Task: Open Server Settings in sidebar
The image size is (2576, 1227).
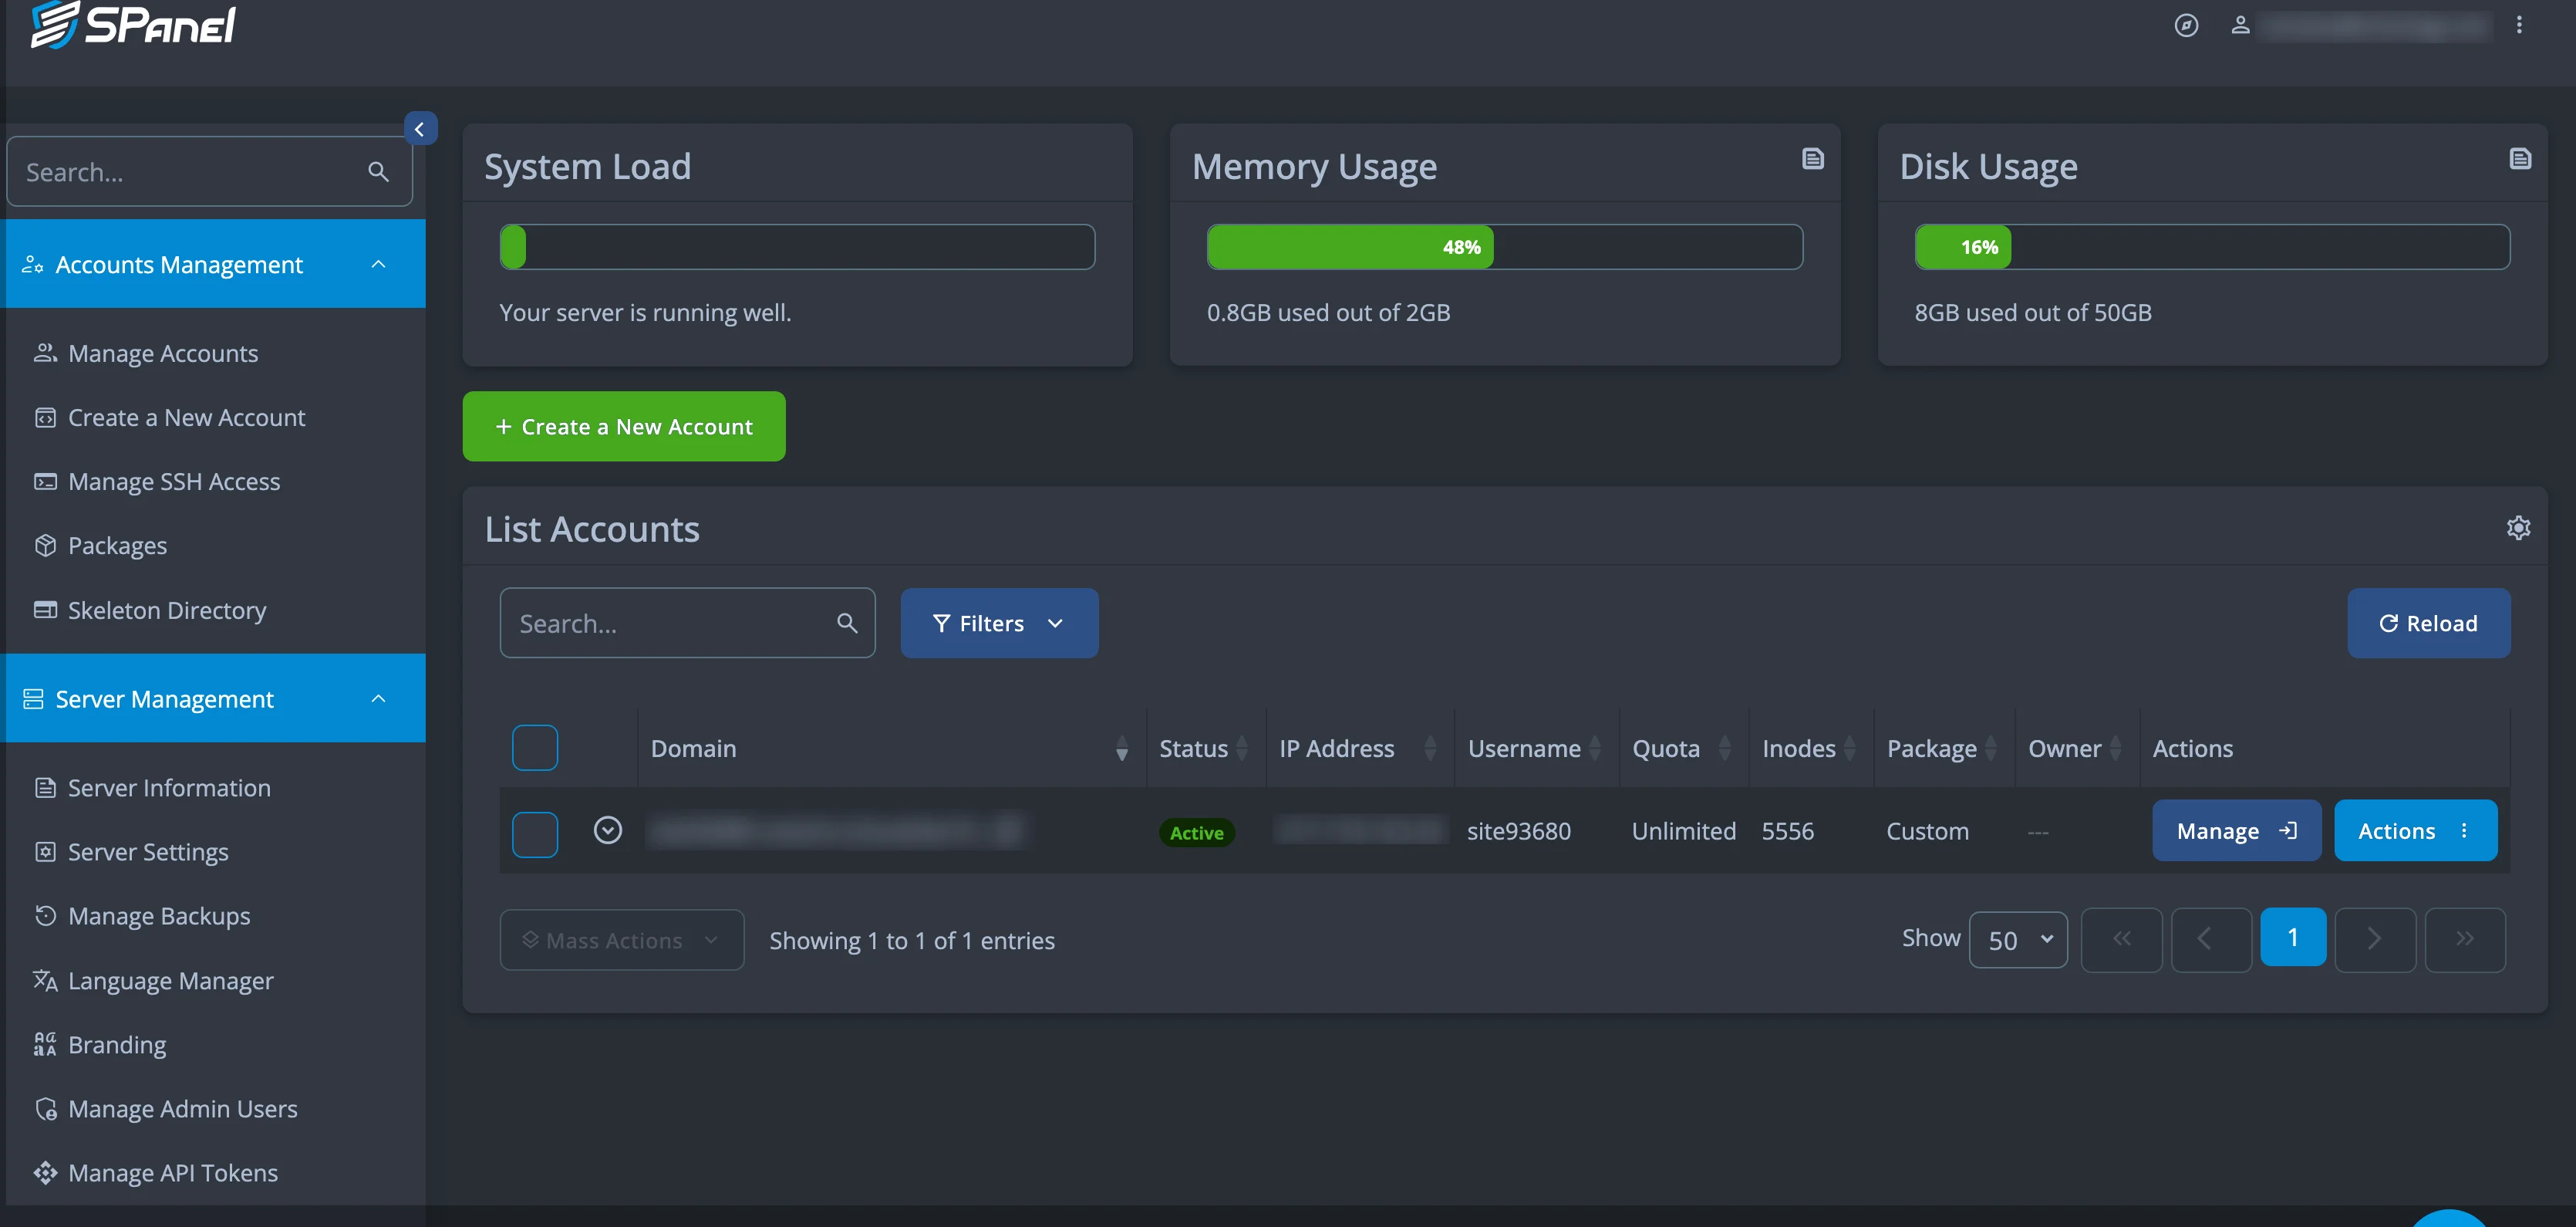Action: point(148,852)
